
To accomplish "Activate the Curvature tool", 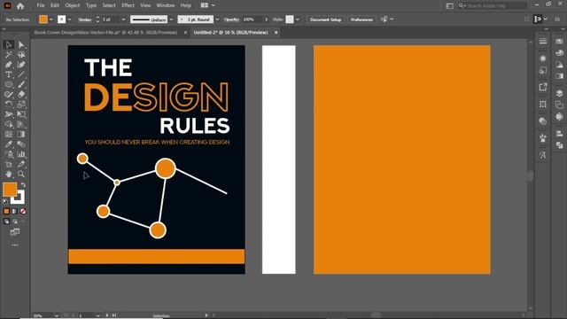I will (21, 65).
